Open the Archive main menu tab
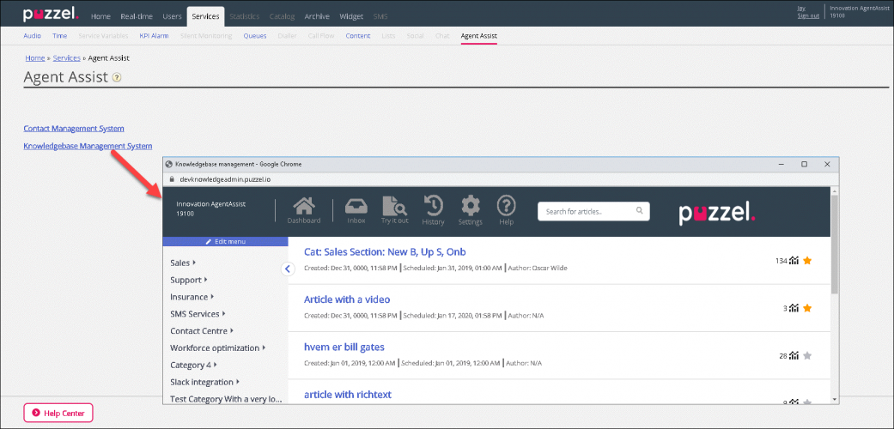The width and height of the screenshot is (894, 429). [316, 16]
